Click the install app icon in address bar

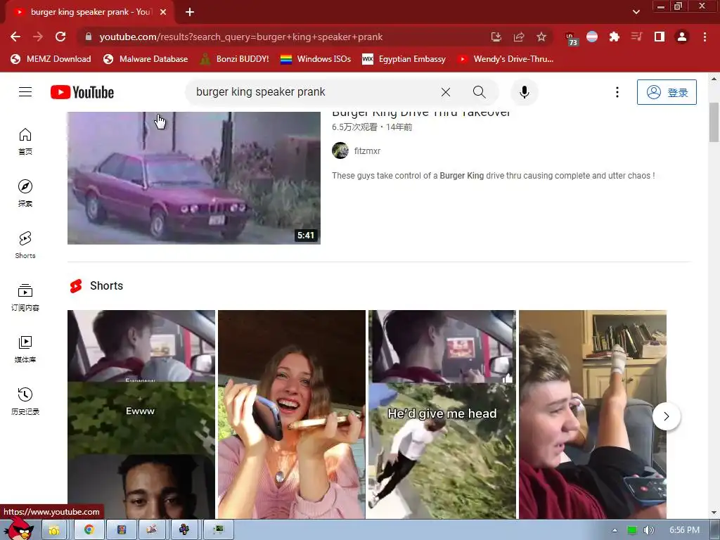tap(496, 37)
